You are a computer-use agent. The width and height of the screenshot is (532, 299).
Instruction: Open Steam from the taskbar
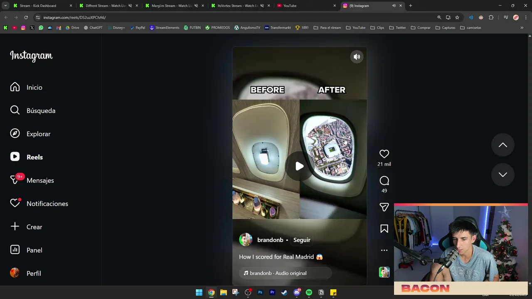tap(284, 292)
